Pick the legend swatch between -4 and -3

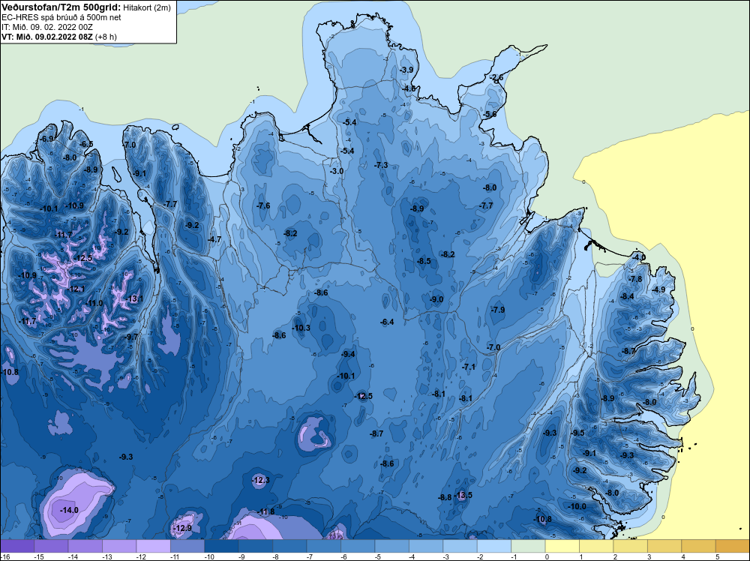coord(426,545)
